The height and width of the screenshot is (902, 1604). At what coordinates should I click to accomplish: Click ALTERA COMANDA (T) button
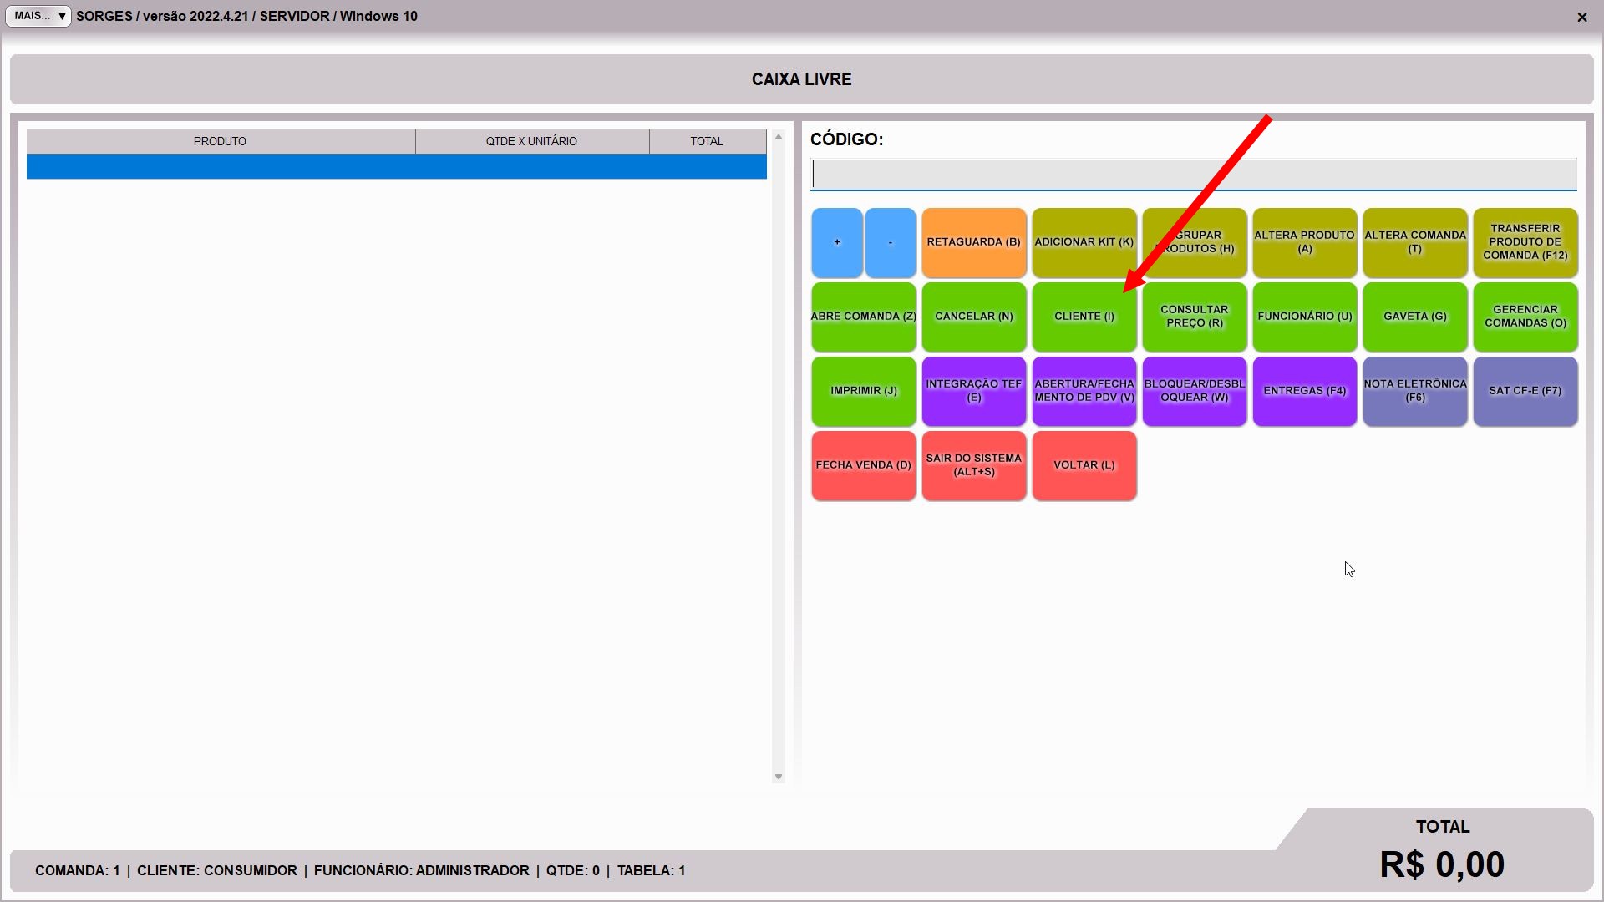(1414, 242)
